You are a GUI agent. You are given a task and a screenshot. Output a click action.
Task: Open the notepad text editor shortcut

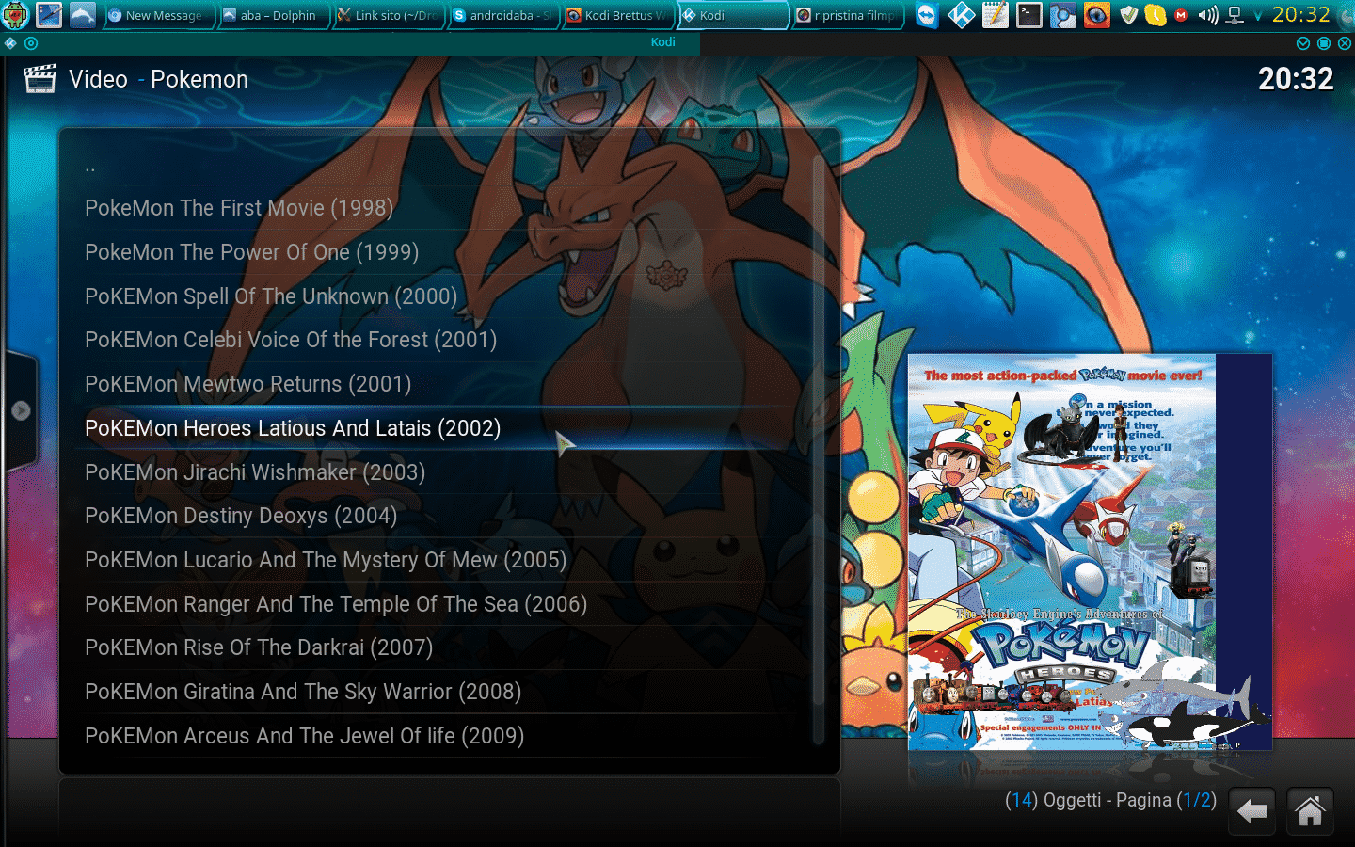point(995,15)
